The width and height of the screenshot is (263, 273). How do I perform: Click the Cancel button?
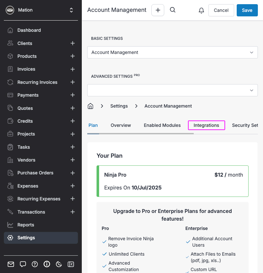coord(221,10)
